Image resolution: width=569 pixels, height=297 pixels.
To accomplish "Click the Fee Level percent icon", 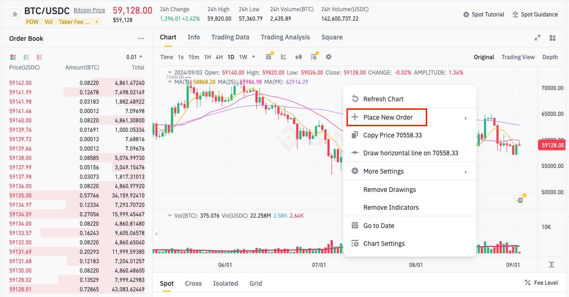I will (x=528, y=283).
